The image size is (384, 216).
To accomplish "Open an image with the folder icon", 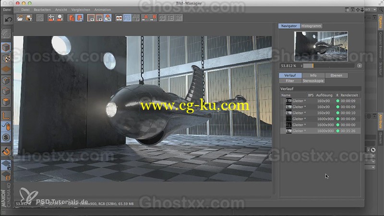I will coord(20,18).
